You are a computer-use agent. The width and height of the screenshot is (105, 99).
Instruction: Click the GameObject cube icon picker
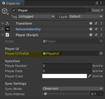(4, 11)
